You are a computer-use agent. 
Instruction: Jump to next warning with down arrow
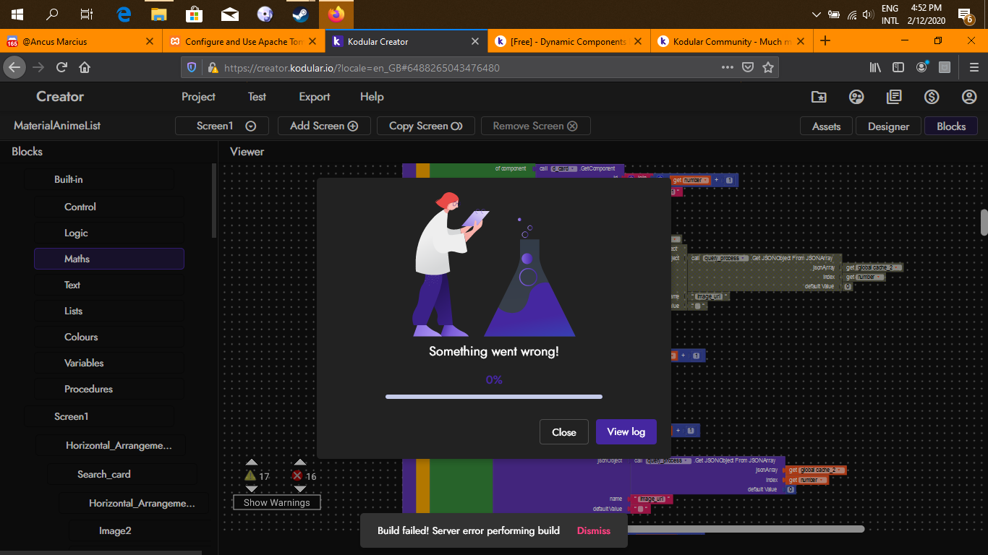point(251,489)
